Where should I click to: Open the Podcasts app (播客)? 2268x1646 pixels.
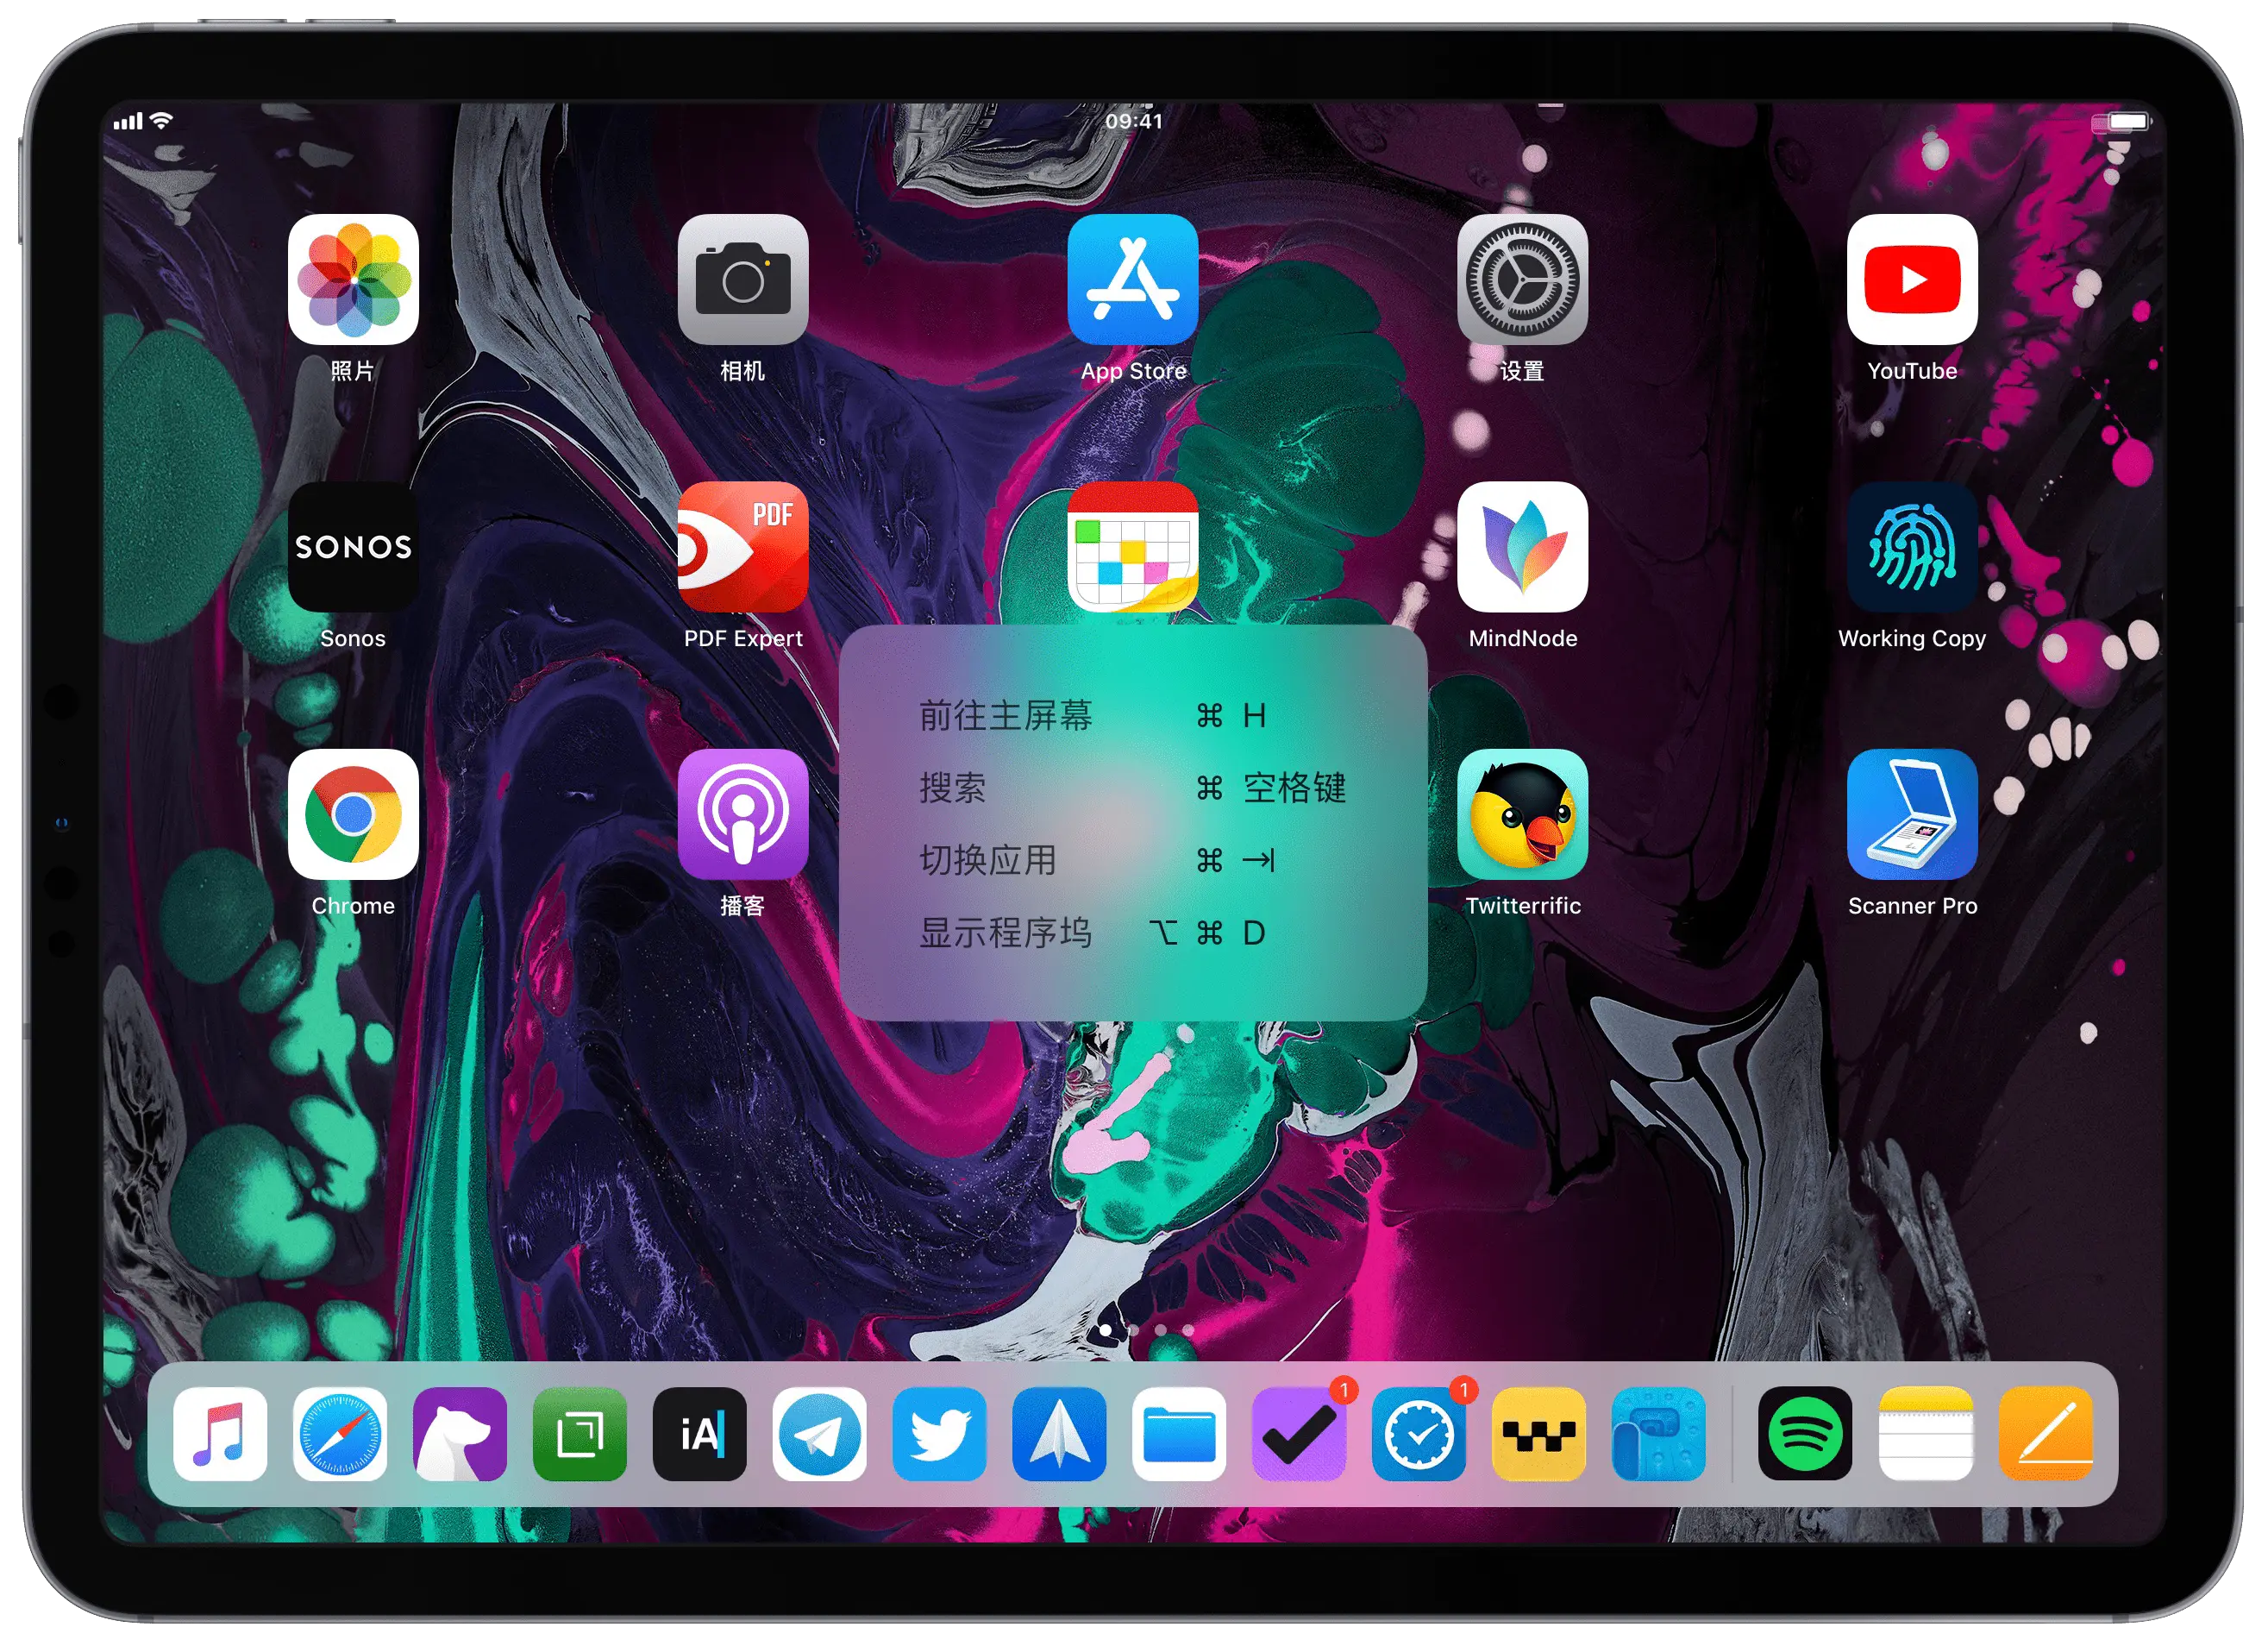coord(743,814)
